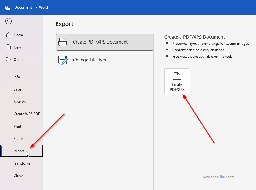Choose Close from the sidebar
The width and height of the screenshot is (256, 190).
pyautogui.click(x=18, y=175)
